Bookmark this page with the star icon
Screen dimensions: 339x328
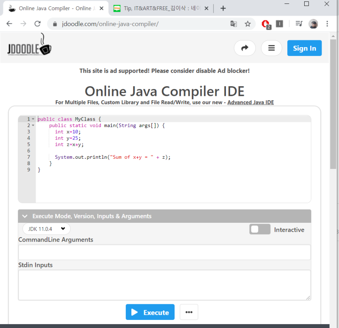click(247, 24)
